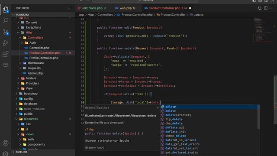The image size is (277, 156).
Task: Open the Explorer view in activity bar
Action: coord(6,10)
